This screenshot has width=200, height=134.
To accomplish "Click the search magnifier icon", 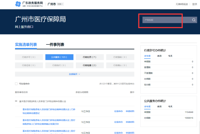I will pos(194,20).
